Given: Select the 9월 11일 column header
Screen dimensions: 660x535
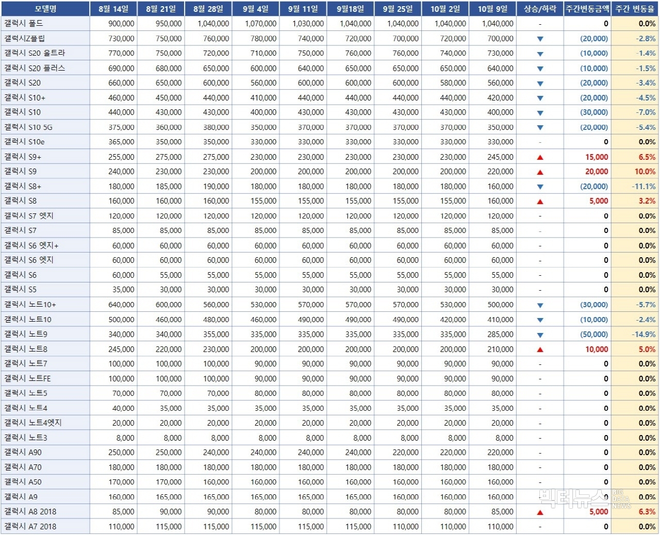Looking at the screenshot, I should pyautogui.click(x=303, y=9).
